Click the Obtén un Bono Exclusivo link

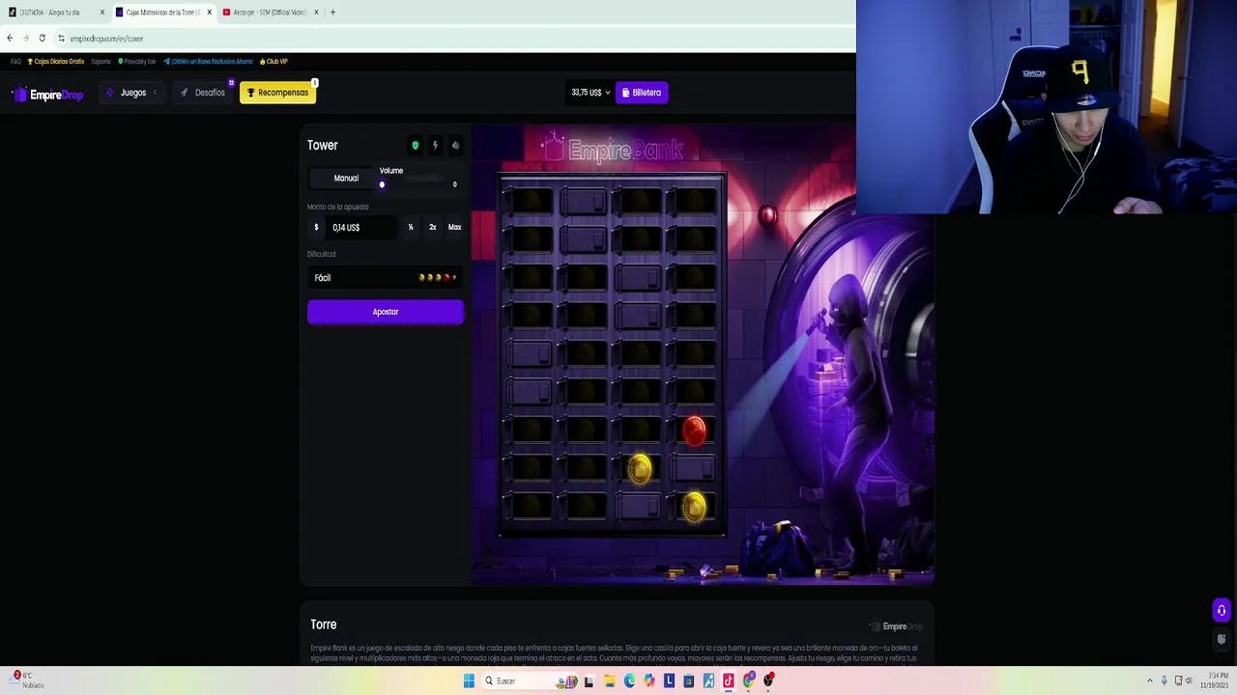click(x=209, y=62)
